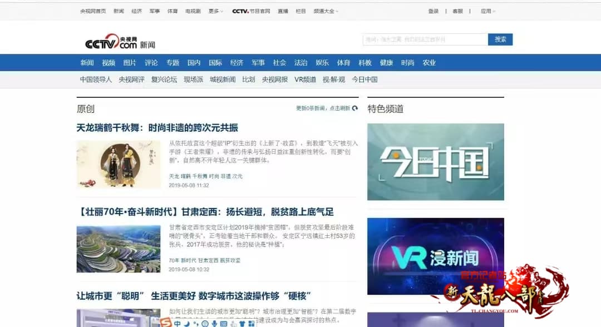Select 娱乐 in the blue navigation bar
The height and width of the screenshot is (327, 601).
322,62
